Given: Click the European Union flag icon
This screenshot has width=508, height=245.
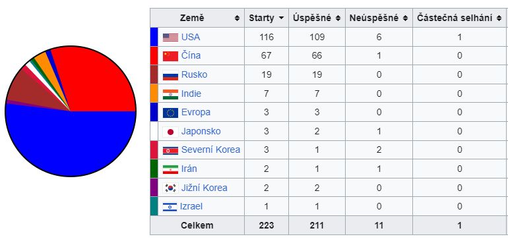Looking at the screenshot, I should pyautogui.click(x=170, y=113).
